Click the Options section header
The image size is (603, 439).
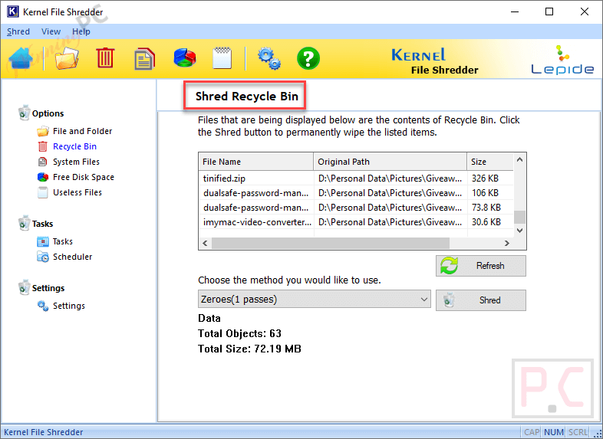(x=41, y=113)
